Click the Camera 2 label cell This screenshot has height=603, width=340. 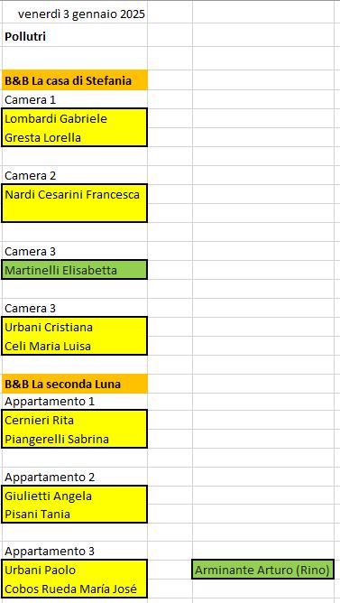pyautogui.click(x=74, y=175)
